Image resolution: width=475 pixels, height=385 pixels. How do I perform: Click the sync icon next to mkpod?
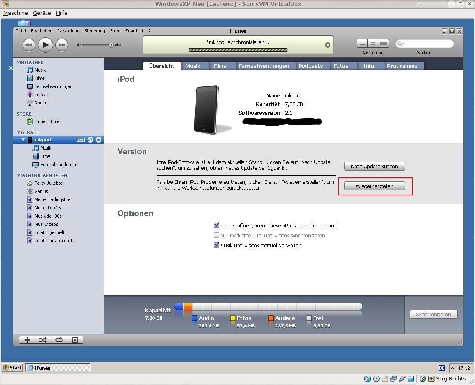pos(90,140)
